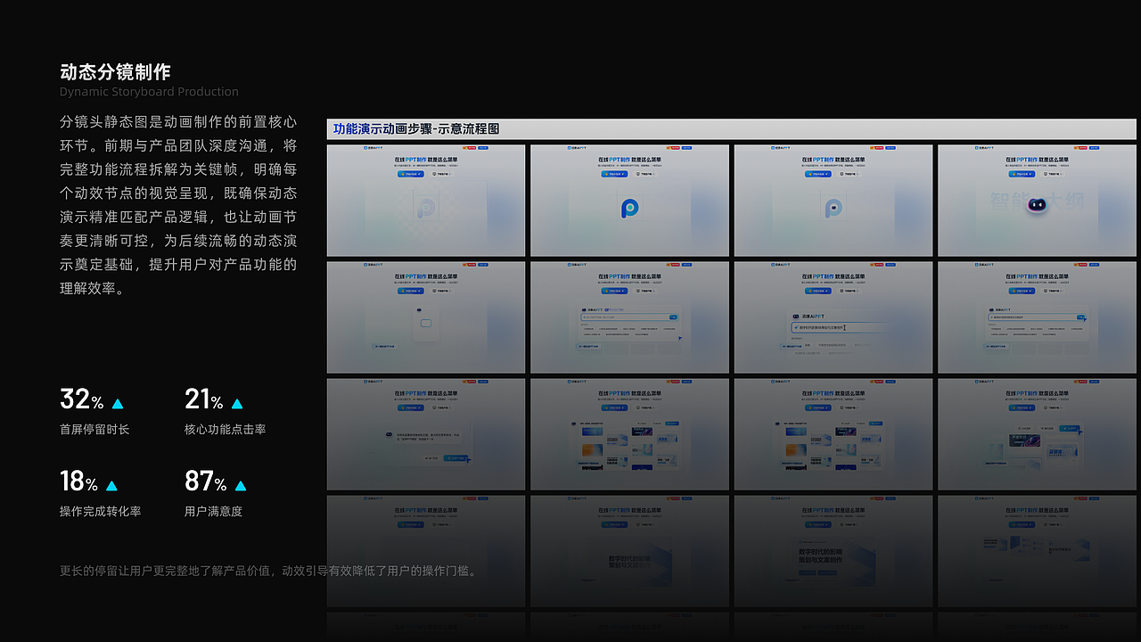The width and height of the screenshot is (1141, 642).
Task: Open the frame with bold blue P logo
Action: tap(629, 201)
